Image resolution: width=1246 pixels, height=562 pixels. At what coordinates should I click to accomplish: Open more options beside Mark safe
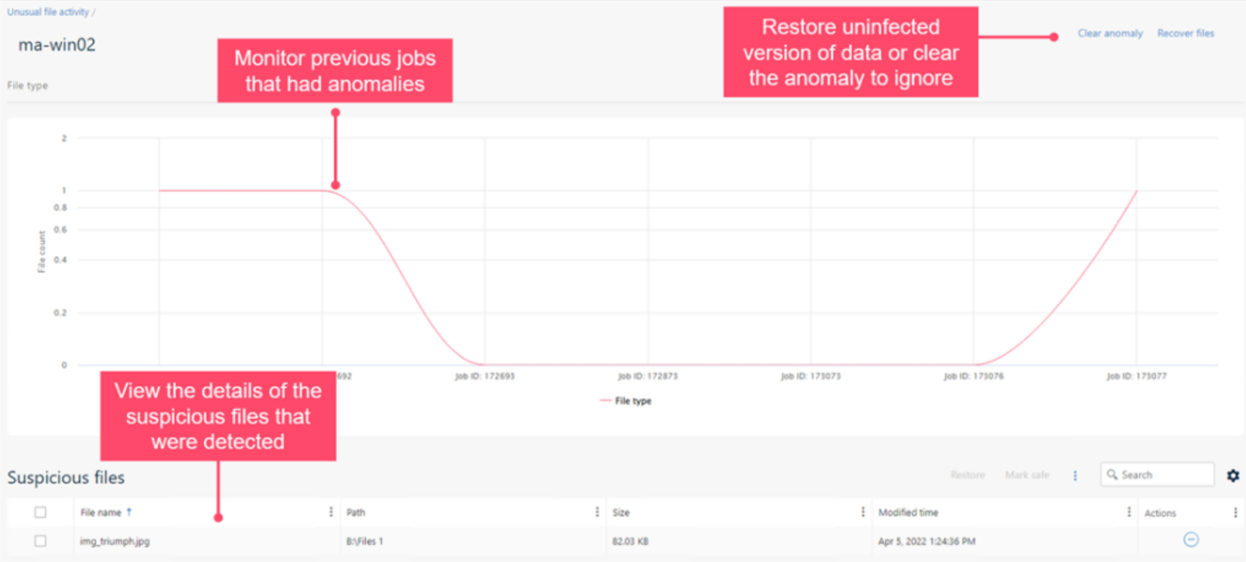[1075, 475]
